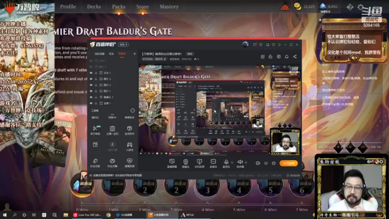Click the orange start streaming button
This screenshot has height=219, width=389.
288,163
